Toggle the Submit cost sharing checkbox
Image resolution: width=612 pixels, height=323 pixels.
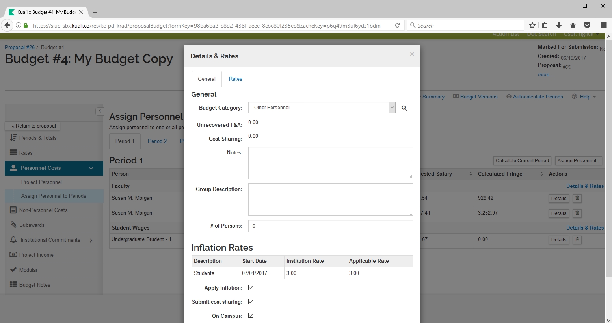point(251,302)
